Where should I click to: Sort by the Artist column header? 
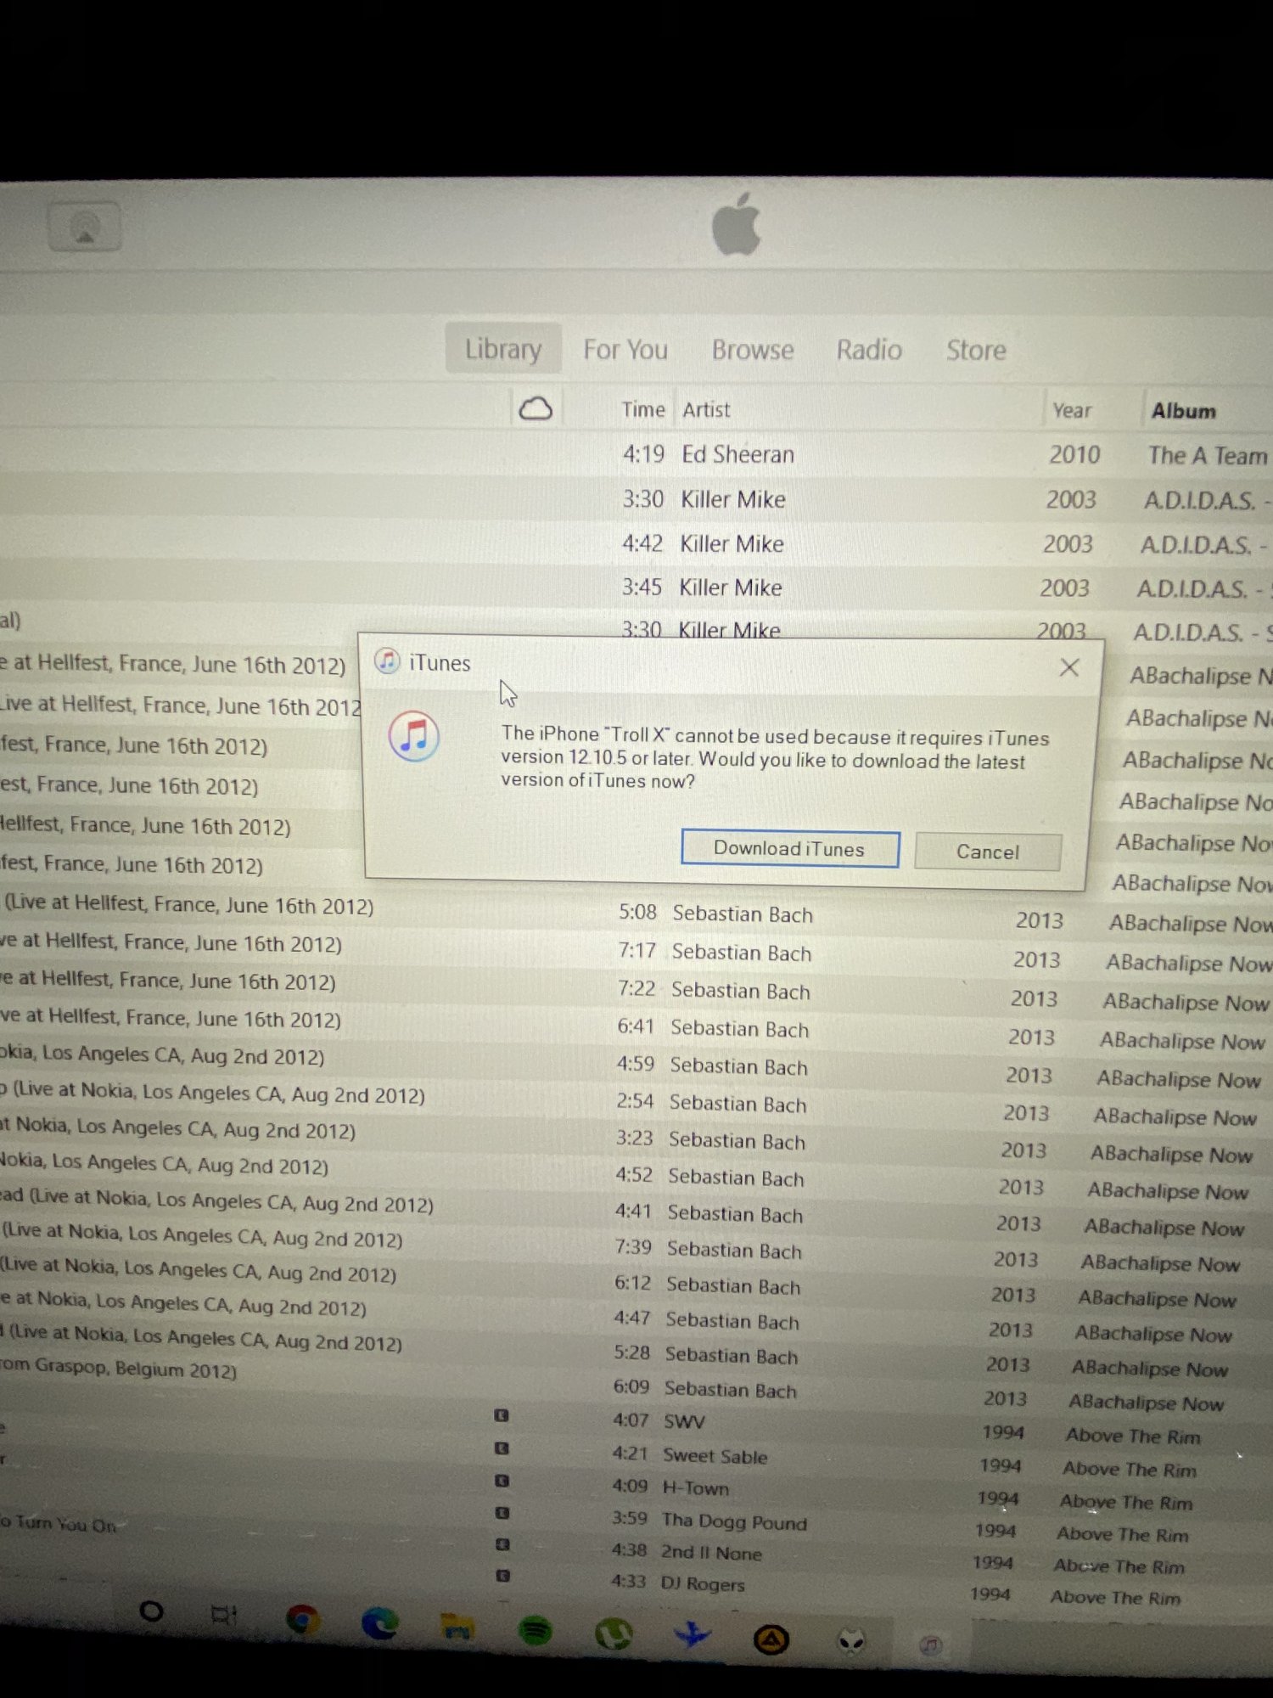[706, 409]
